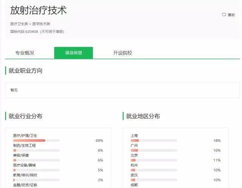Screen dimensions: 242x188
Task: Click the 成都 region label
Action: (134, 185)
